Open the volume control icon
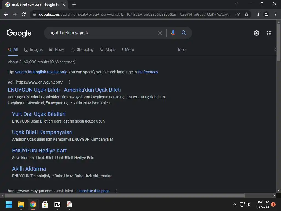Image resolution: width=281 pixels, height=211 pixels. click(x=249, y=204)
